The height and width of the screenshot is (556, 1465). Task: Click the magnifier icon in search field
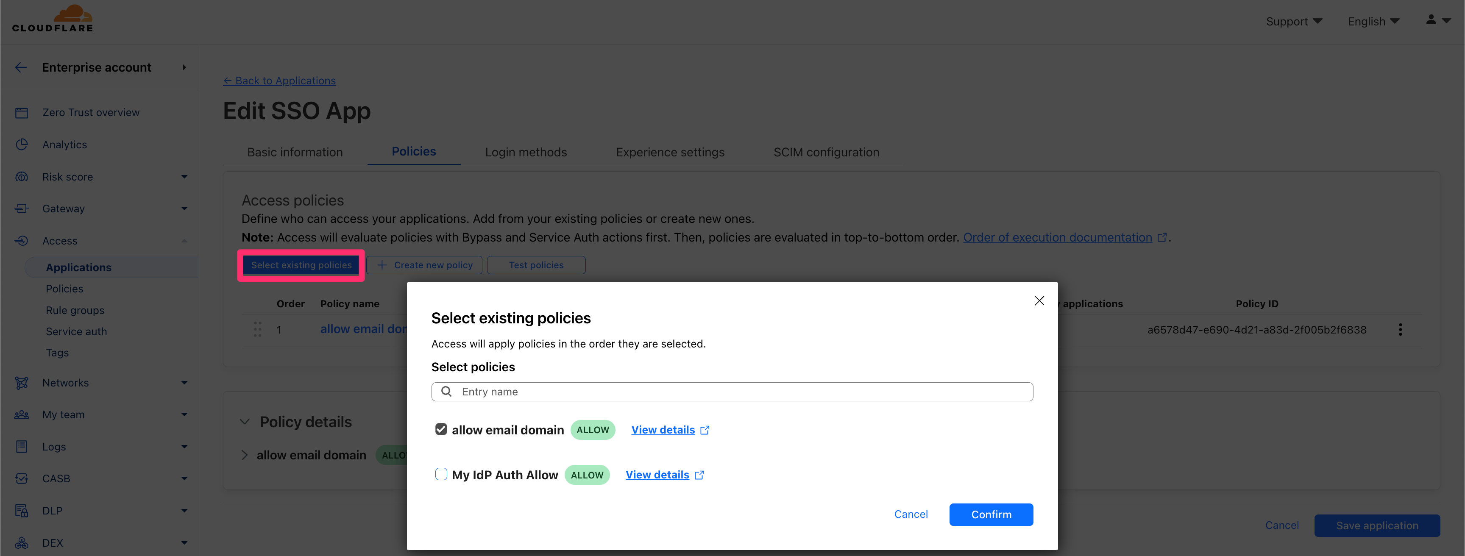(x=446, y=392)
